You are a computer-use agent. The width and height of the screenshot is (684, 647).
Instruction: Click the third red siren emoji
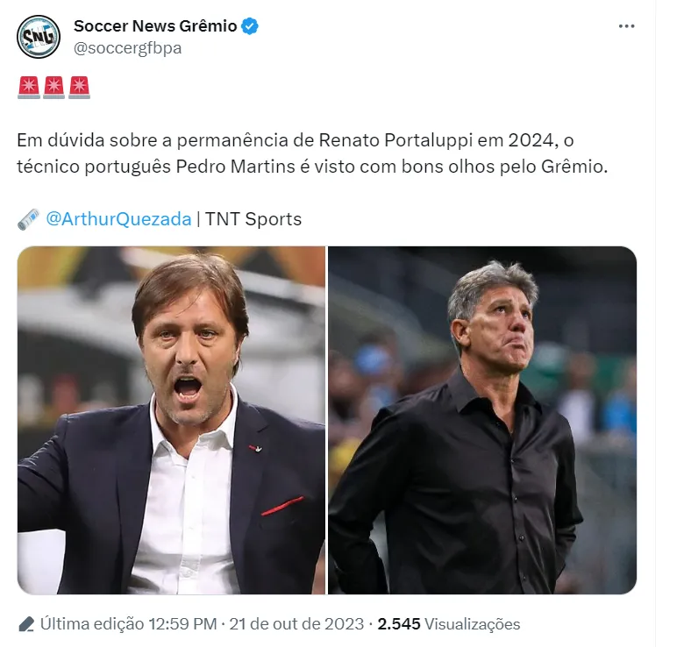(79, 89)
